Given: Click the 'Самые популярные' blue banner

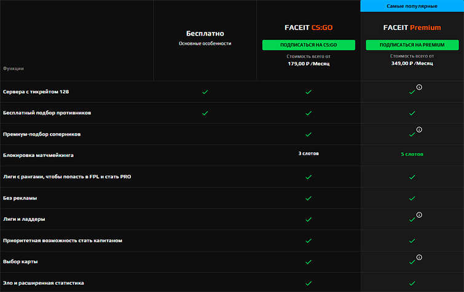Looking at the screenshot, I should click(x=412, y=6).
